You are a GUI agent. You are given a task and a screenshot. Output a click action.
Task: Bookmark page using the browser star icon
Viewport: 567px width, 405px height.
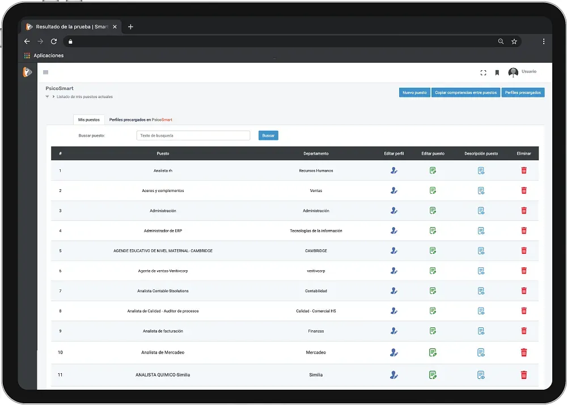pyautogui.click(x=514, y=41)
